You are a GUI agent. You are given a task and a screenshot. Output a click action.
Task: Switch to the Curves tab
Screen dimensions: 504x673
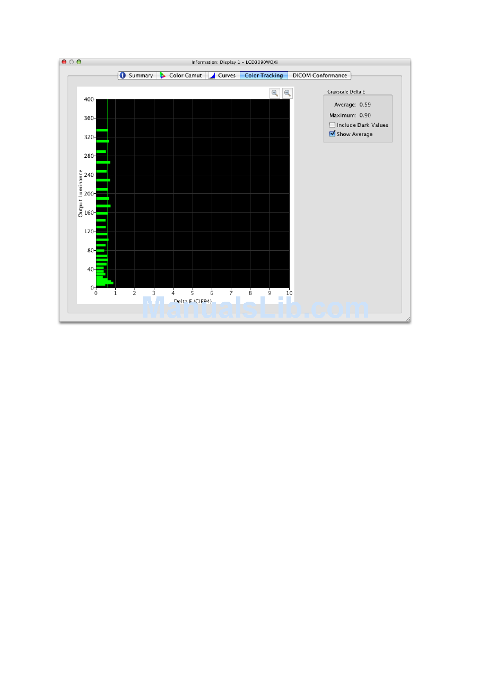tap(222, 75)
